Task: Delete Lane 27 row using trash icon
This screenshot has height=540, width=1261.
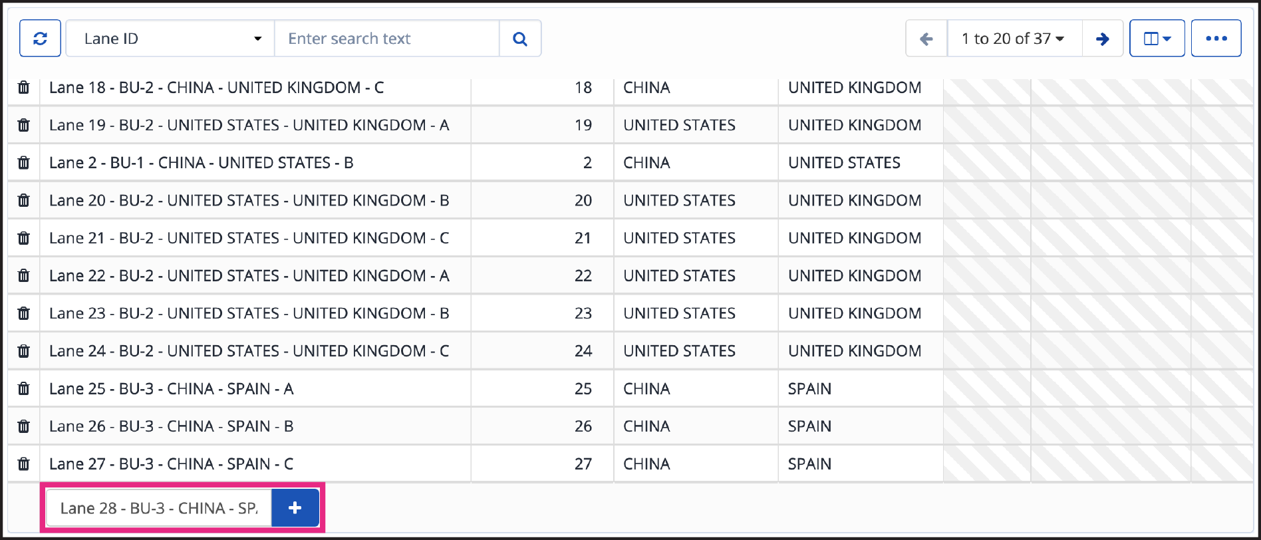Action: tap(24, 464)
